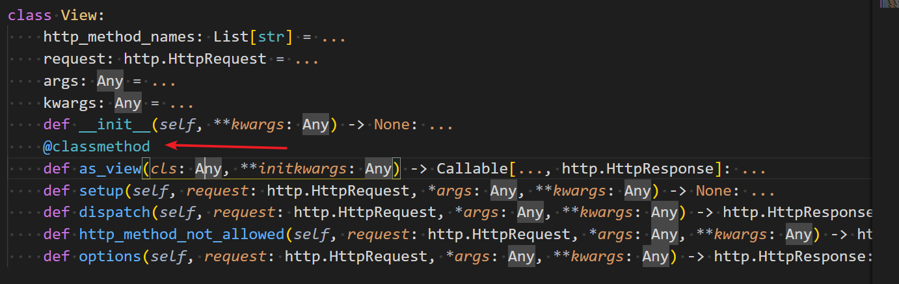The image size is (899, 284).
Task: Click the initkwargs parameter
Action: [x=302, y=170]
